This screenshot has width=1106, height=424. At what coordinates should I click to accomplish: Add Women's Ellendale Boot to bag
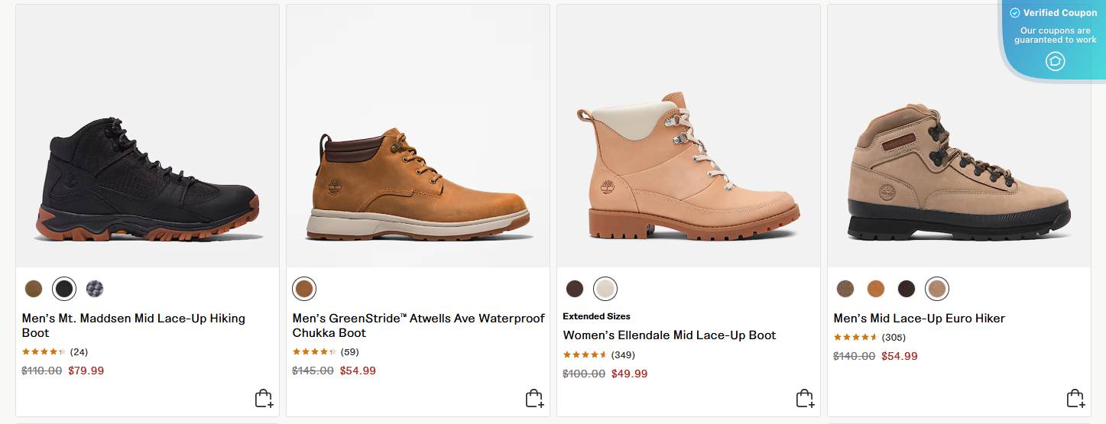[805, 399]
